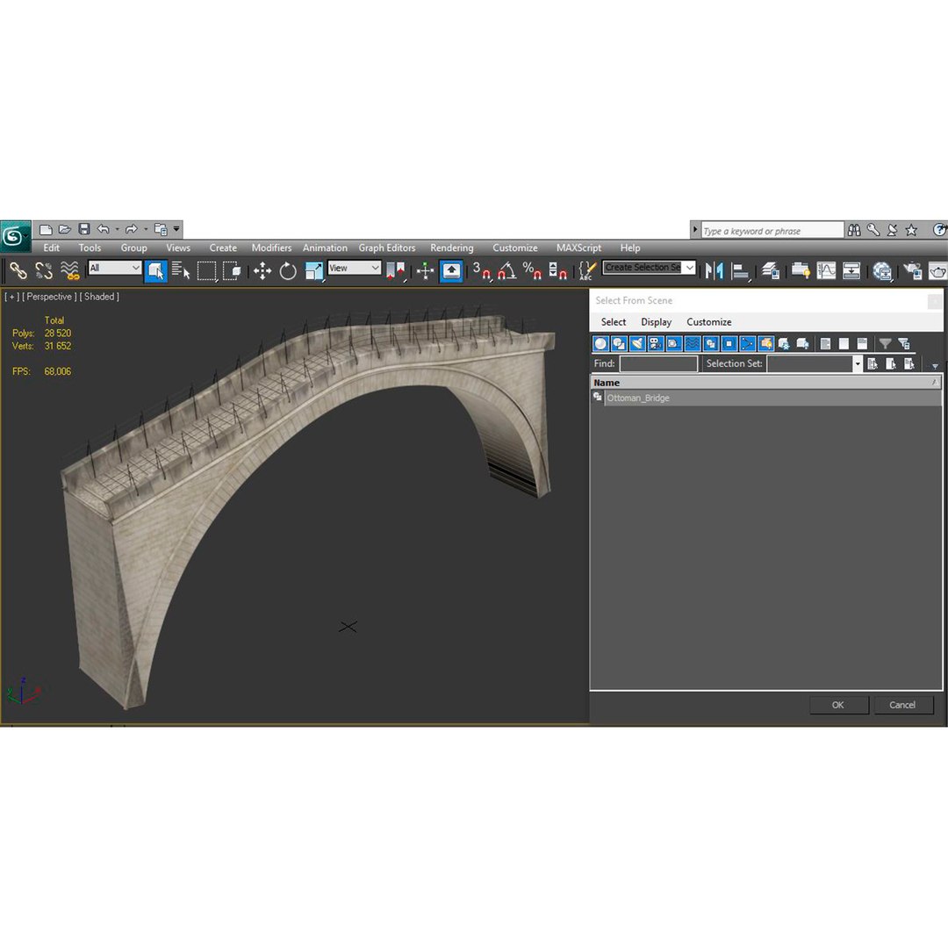This screenshot has width=948, height=948.
Task: Click the Align tool icon
Action: coord(740,271)
